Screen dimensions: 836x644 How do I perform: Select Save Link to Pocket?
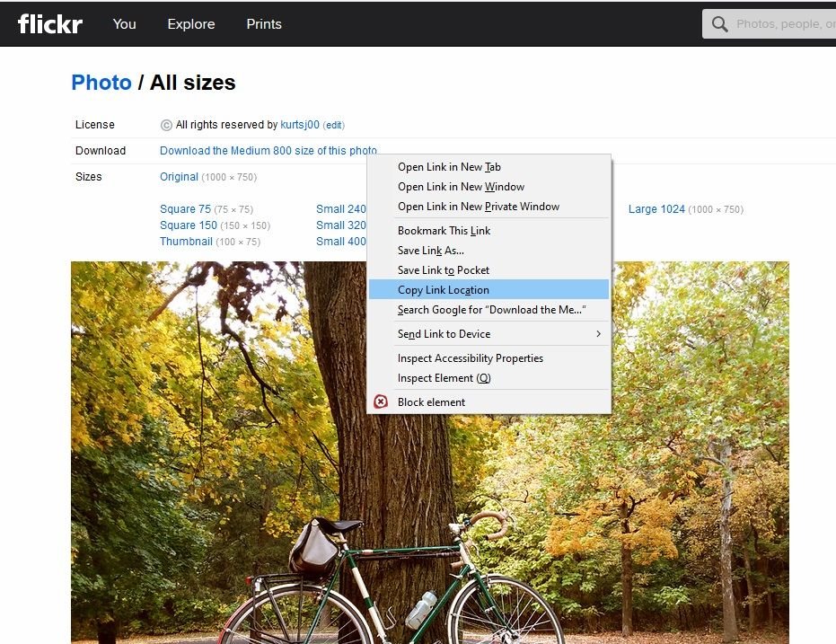[x=488, y=269]
